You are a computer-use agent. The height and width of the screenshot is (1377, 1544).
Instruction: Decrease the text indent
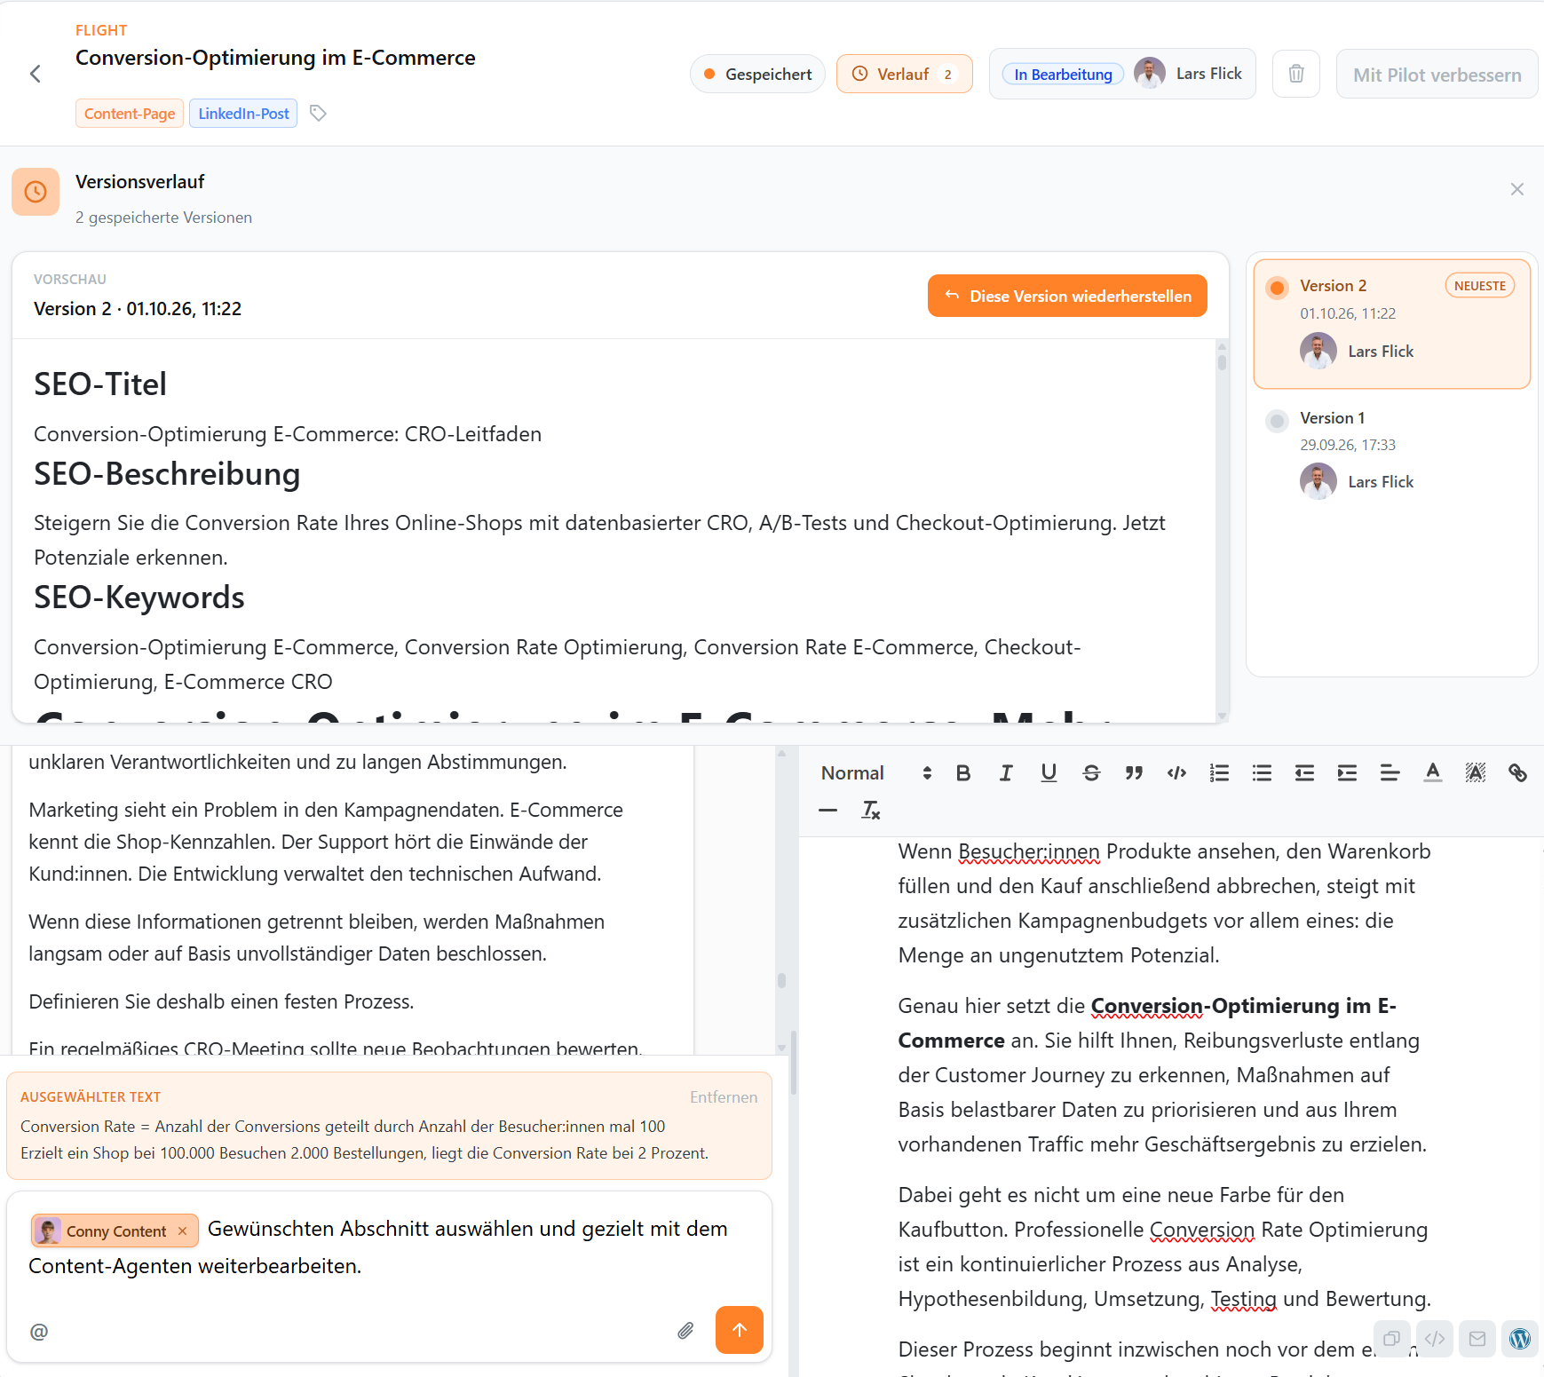pyautogui.click(x=1304, y=772)
